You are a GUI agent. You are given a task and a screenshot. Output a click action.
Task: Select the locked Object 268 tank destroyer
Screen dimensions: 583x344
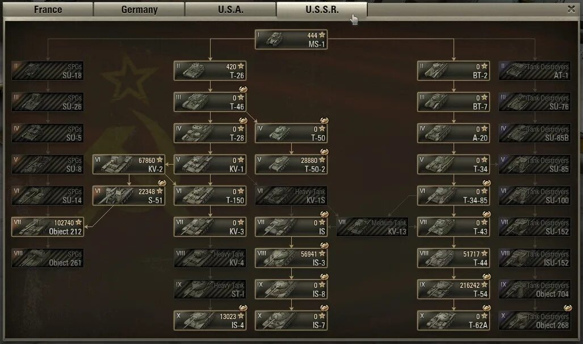535,321
